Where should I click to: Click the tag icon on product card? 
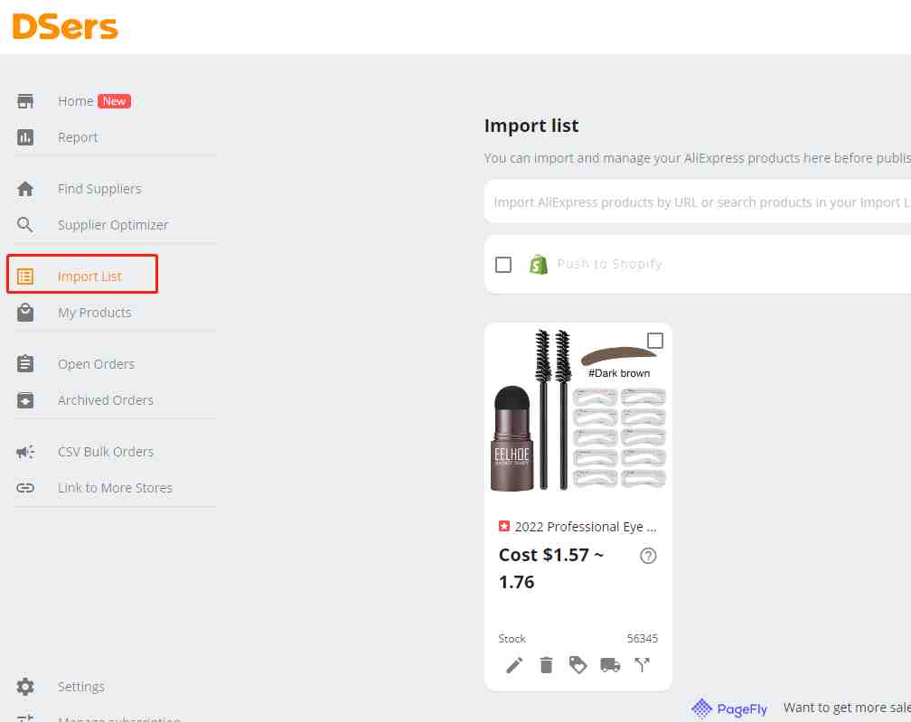[x=578, y=665]
